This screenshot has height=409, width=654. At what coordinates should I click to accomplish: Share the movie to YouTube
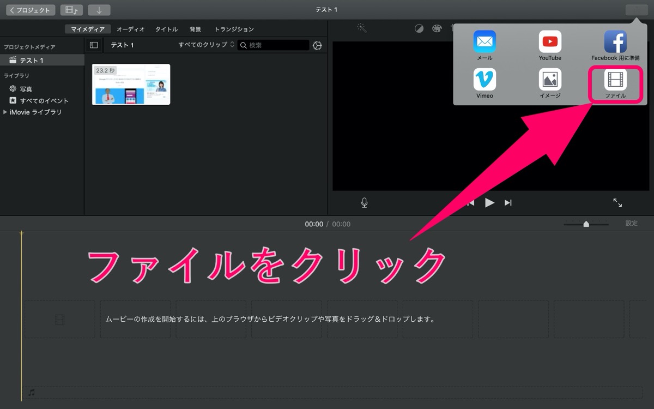click(x=550, y=46)
